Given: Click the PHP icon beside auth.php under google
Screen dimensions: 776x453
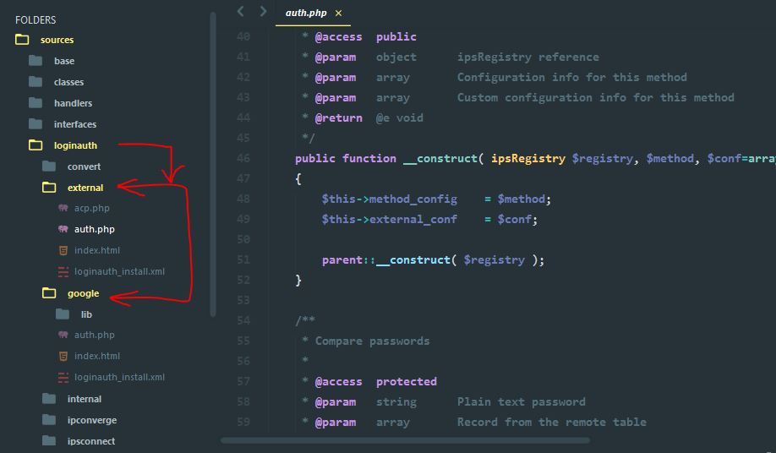Looking at the screenshot, I should 63,335.
